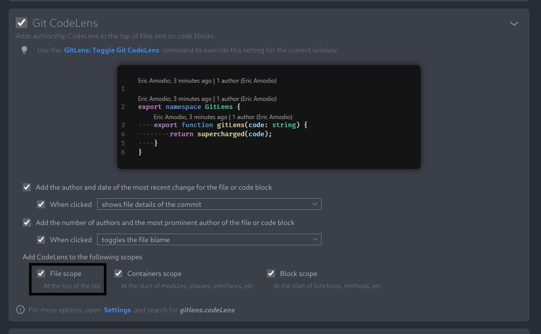Screen dimensions: 541x334
Task: Toggle the Block scope checkbox
Action: [x=271, y=273]
